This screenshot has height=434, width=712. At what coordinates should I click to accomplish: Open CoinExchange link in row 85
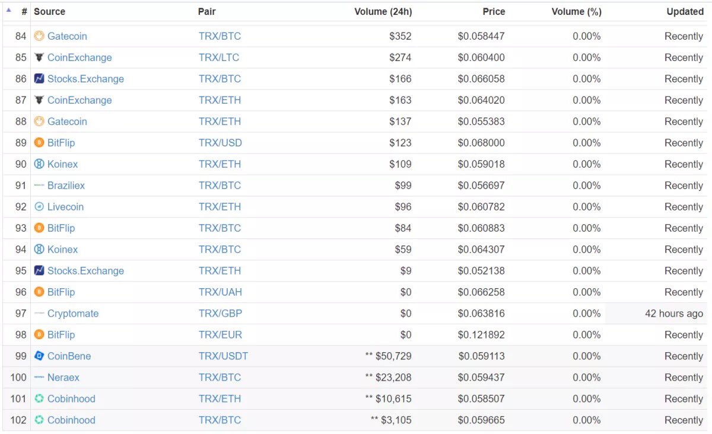(x=80, y=58)
